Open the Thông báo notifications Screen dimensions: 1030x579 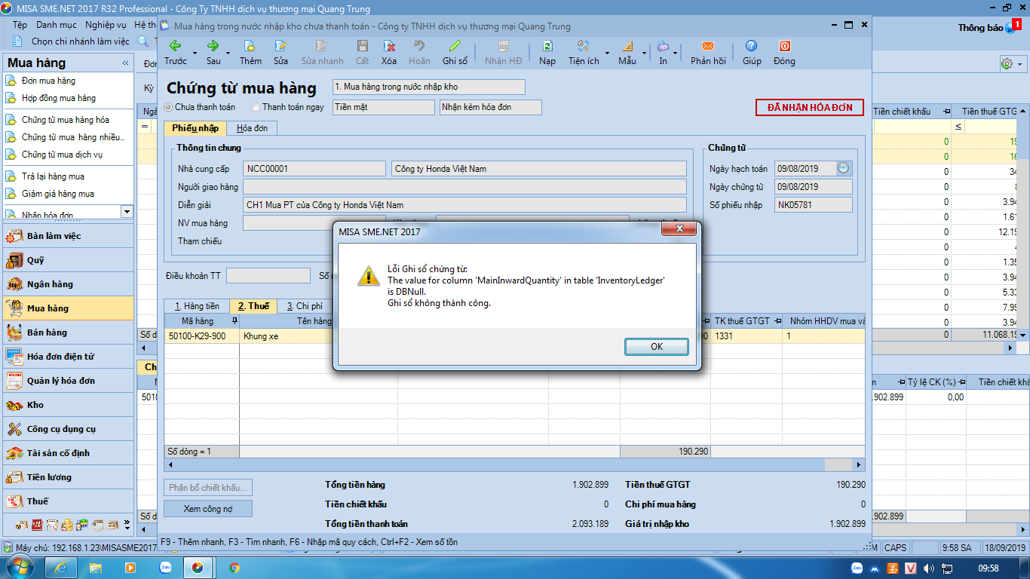tap(989, 27)
